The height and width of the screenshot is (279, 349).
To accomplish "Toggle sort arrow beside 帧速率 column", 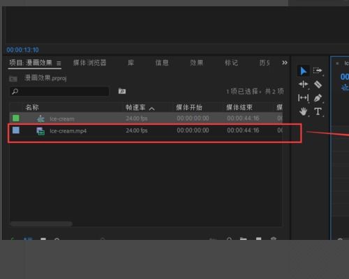I will point(151,109).
